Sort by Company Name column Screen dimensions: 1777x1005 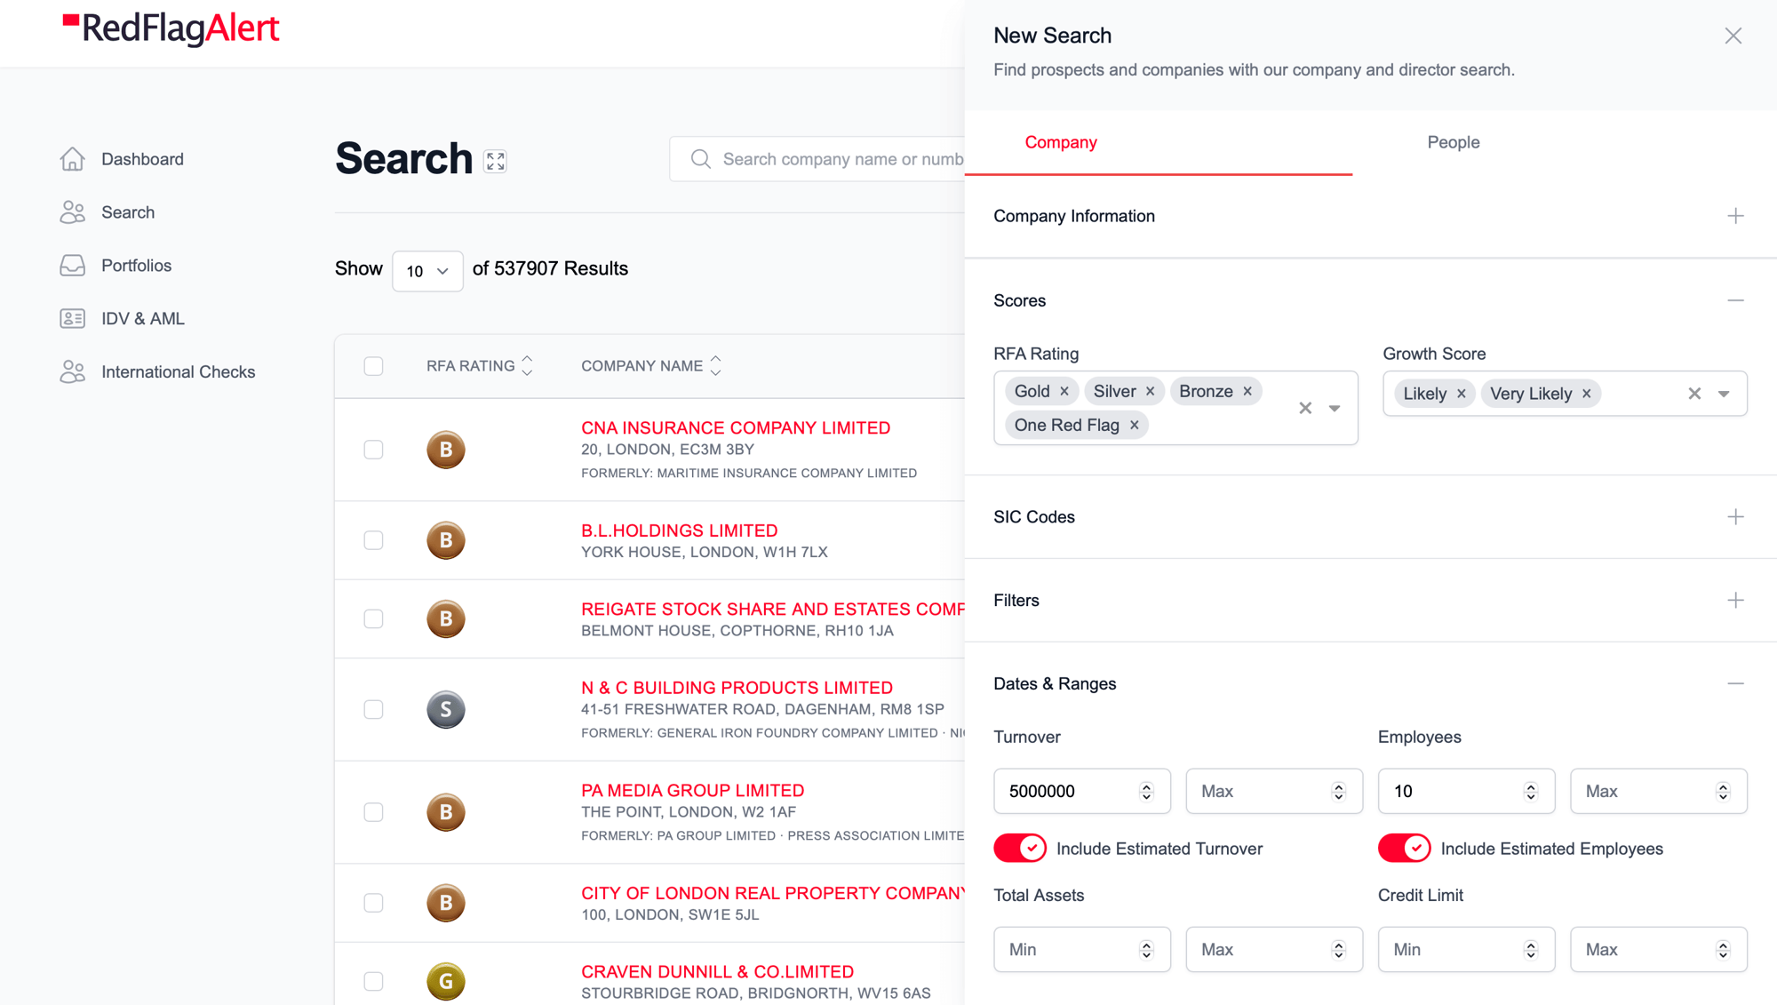(651, 366)
